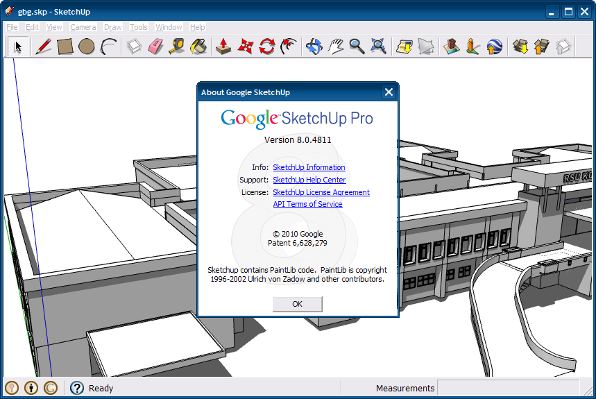Image resolution: width=596 pixels, height=399 pixels.
Task: Select the Line pencil tool
Action: [x=43, y=46]
